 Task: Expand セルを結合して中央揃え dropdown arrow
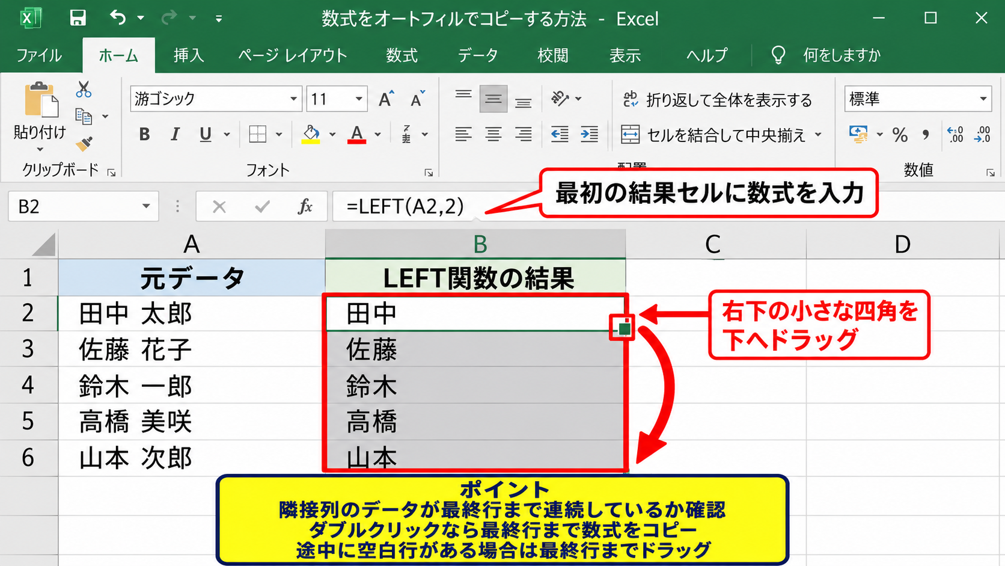[x=818, y=135]
